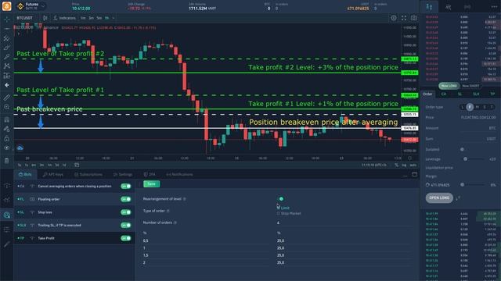This screenshot has height=281, width=501.
Task: Switch to the Bots tab
Action: [25, 174]
